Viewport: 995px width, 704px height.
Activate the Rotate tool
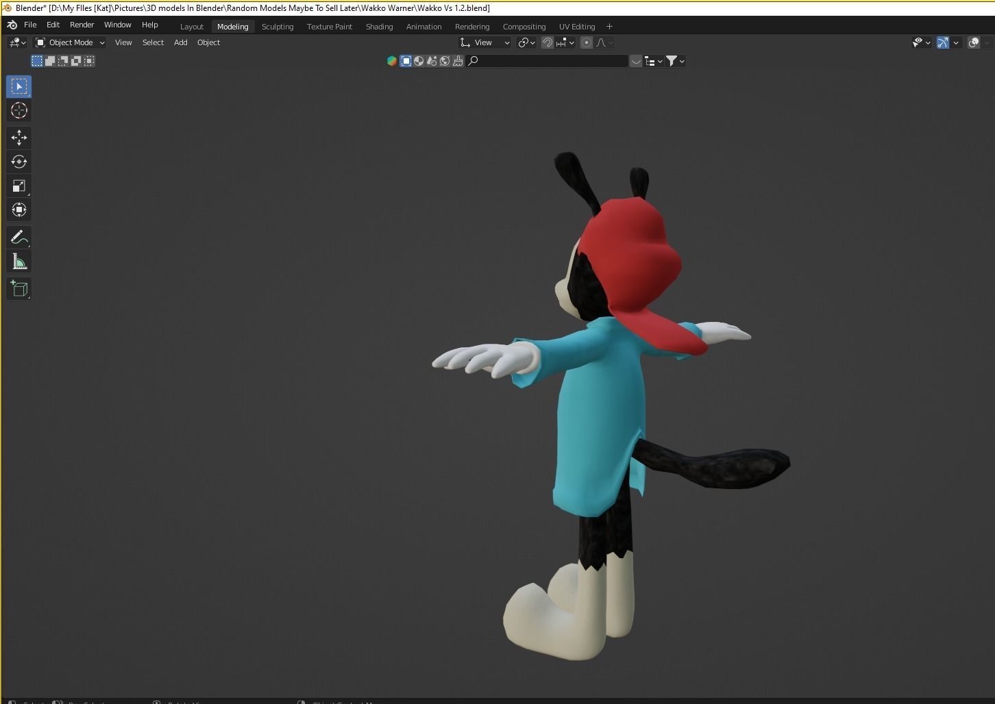(x=19, y=162)
